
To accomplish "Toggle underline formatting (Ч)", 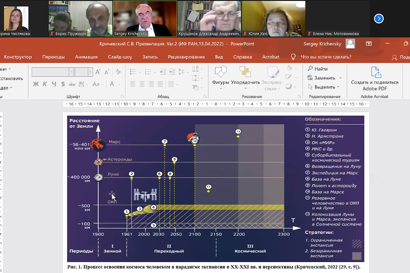I will click(x=54, y=84).
